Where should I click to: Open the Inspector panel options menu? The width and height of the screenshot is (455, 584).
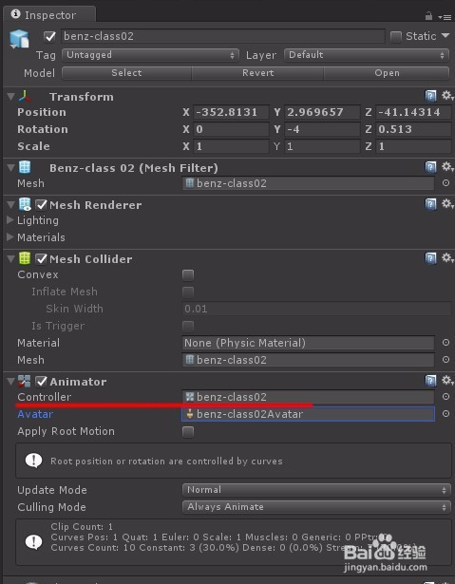click(445, 17)
